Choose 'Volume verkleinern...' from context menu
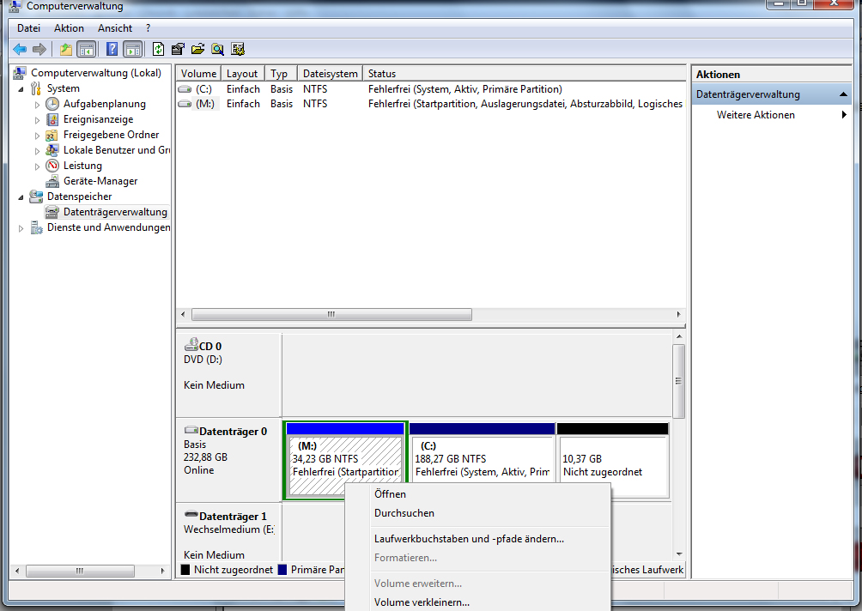Viewport: 862px width, 611px height. [x=422, y=602]
